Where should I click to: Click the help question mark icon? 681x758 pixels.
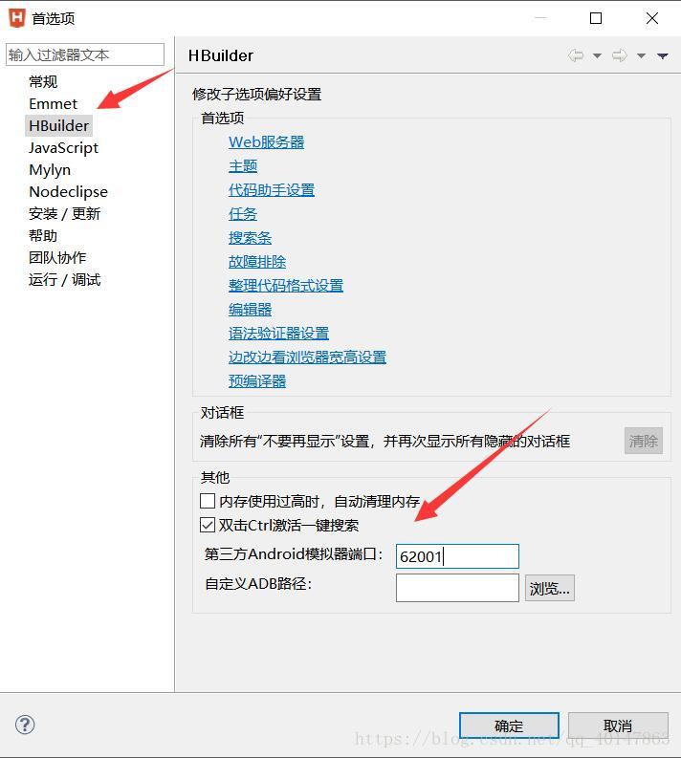pyautogui.click(x=25, y=725)
